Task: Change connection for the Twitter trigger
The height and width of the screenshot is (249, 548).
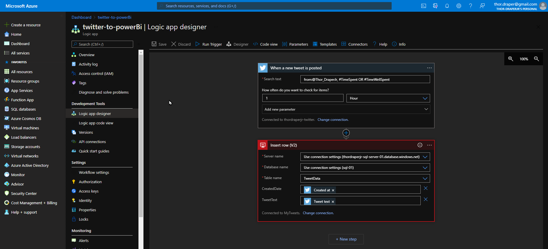Action: tap(333, 120)
